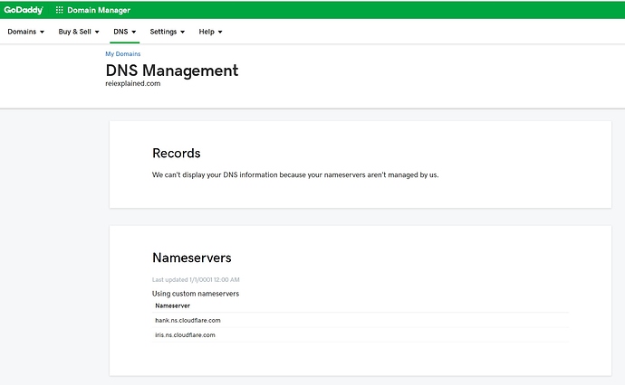Open the DNS menu
The width and height of the screenshot is (625, 385).
coord(125,32)
